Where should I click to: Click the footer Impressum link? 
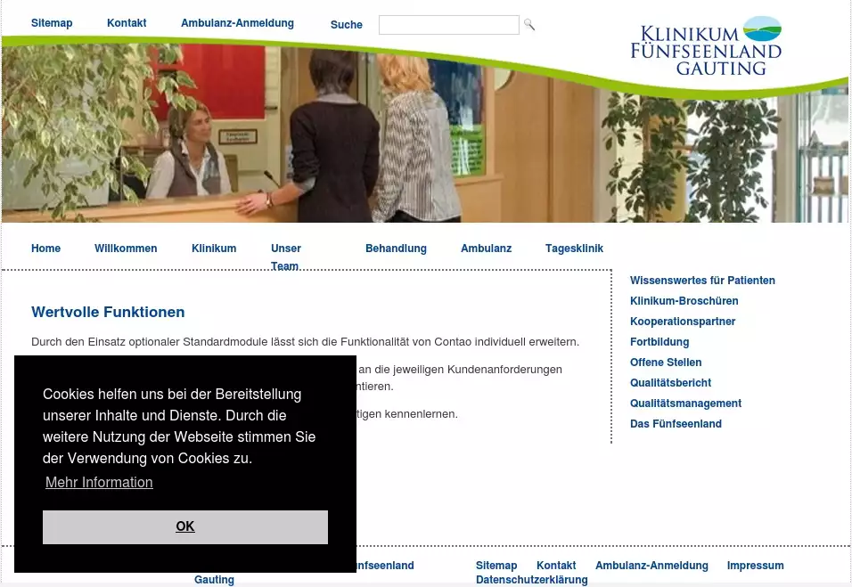point(755,566)
